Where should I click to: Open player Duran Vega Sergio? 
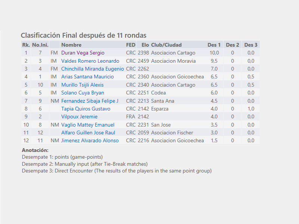(x=83, y=53)
